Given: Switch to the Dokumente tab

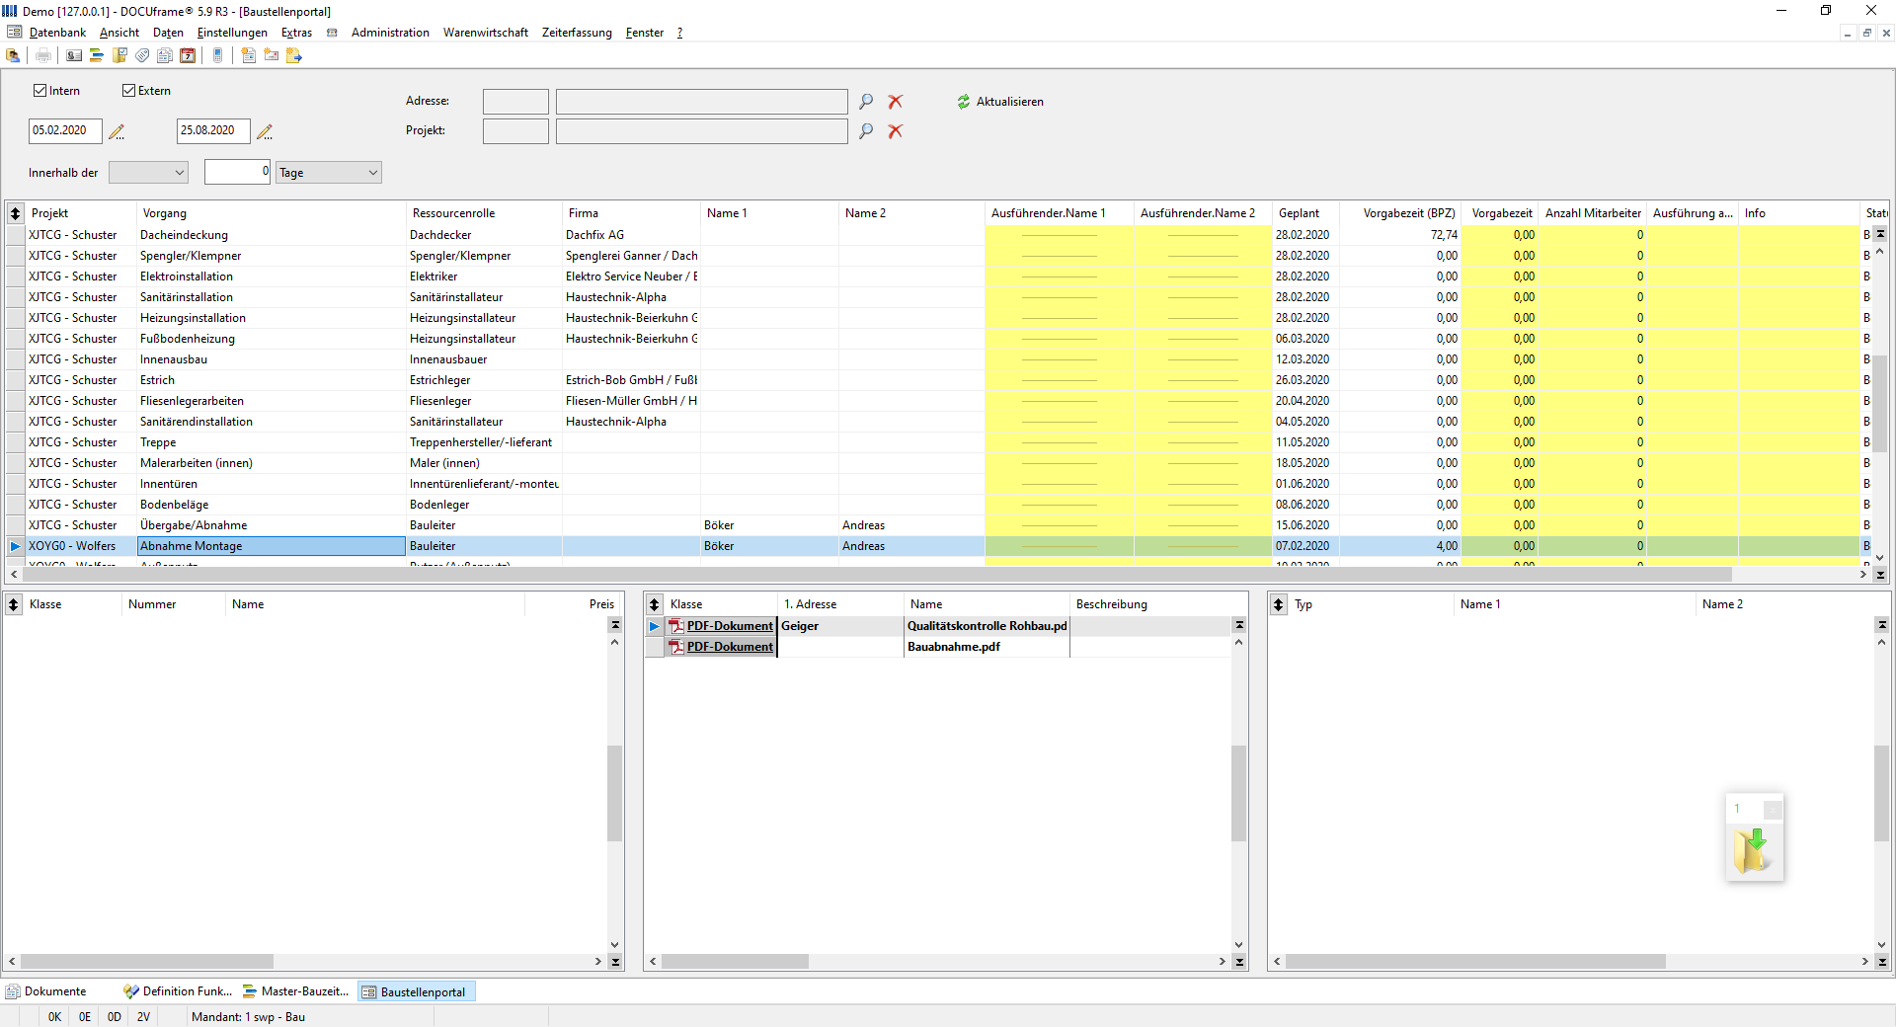Looking at the screenshot, I should point(46,991).
